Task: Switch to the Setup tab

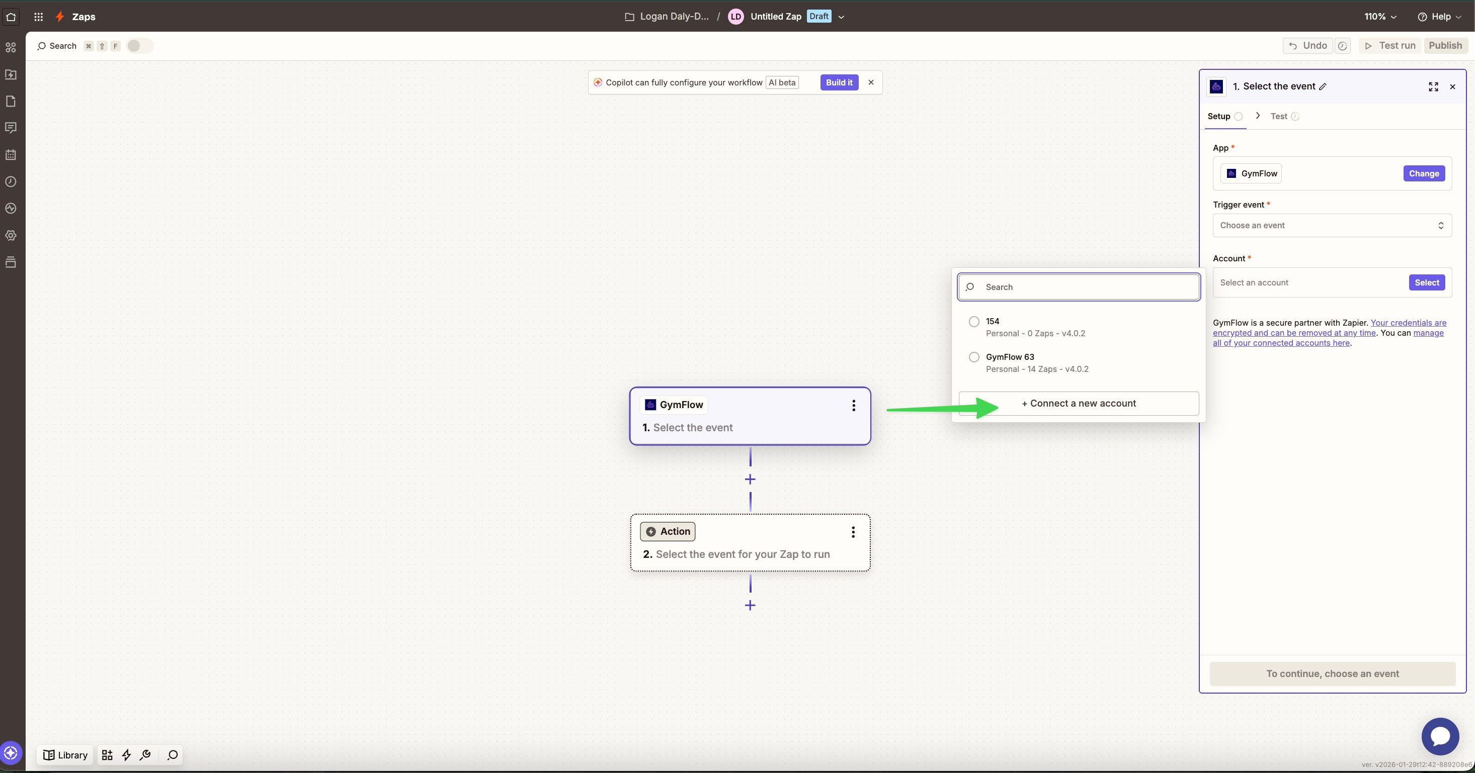Action: (1225, 116)
